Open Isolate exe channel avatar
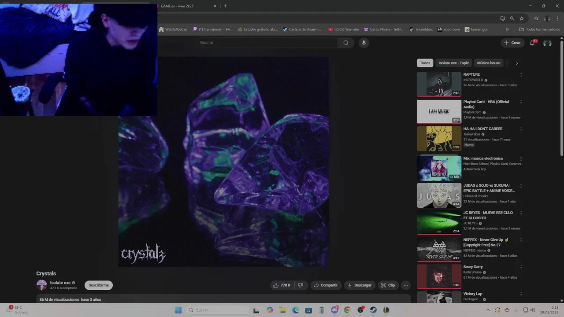The image size is (564, 317). click(41, 285)
